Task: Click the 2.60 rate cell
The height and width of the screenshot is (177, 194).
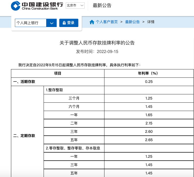Action: pos(149,132)
